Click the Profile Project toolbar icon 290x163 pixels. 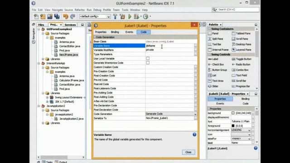pyautogui.click(x=146, y=16)
